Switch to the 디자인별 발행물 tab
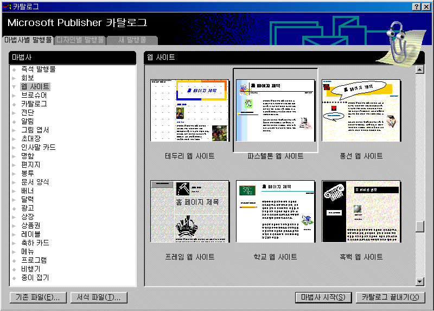This screenshot has height=311, width=434. [80, 40]
